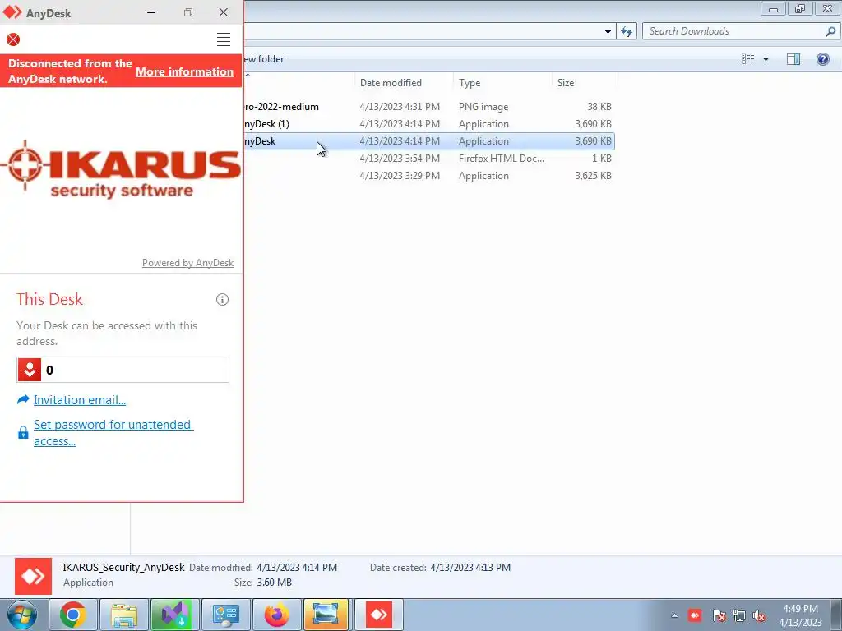Open the Control Panel taskbar icon
Viewport: 842px width, 631px height.
coord(225,615)
